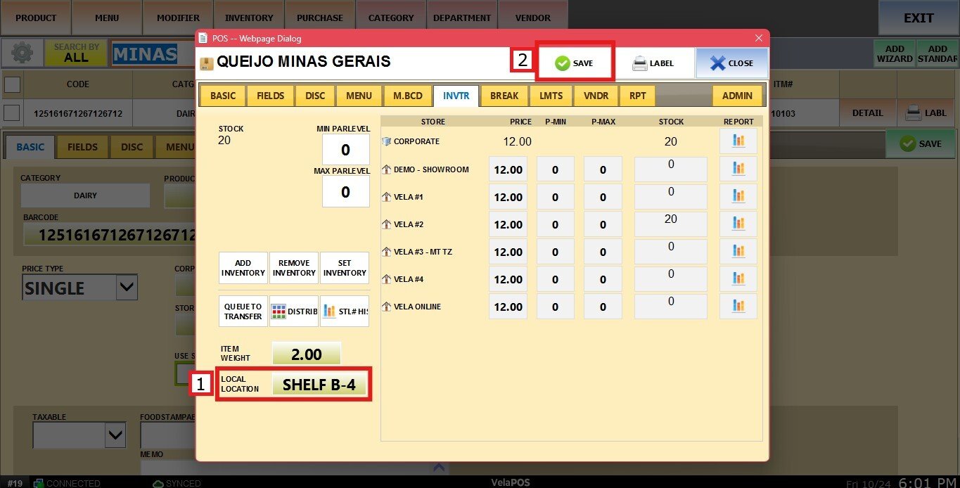Screen dimensions: 960x488
Task: Click the Local Location SHELF B-4 field
Action: pyautogui.click(x=319, y=385)
